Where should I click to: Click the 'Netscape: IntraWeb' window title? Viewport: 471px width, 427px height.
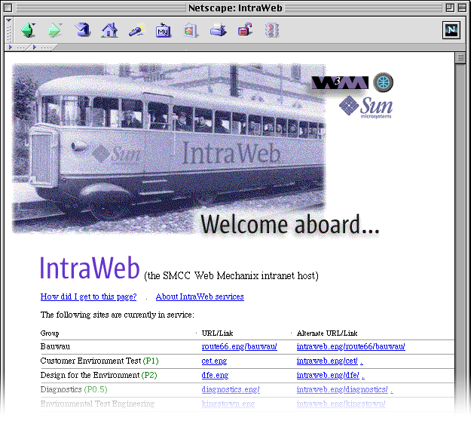tap(235, 8)
